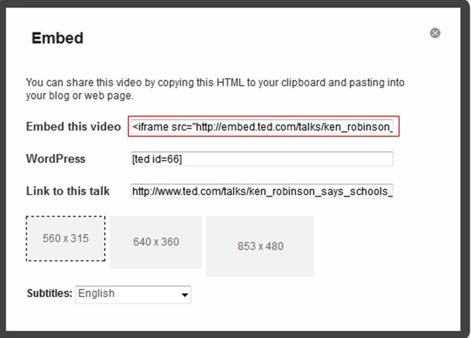Click the "You can share this video" instruction line
Viewport: 471px width, 338px height.
pyautogui.click(x=215, y=83)
